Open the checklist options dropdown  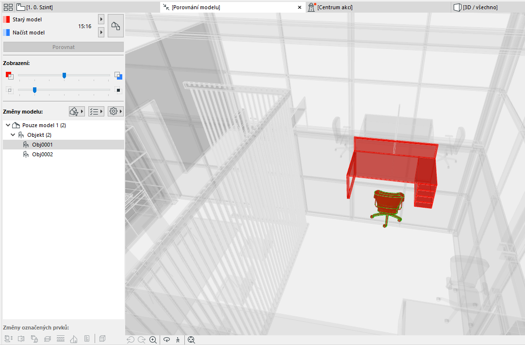click(x=96, y=111)
